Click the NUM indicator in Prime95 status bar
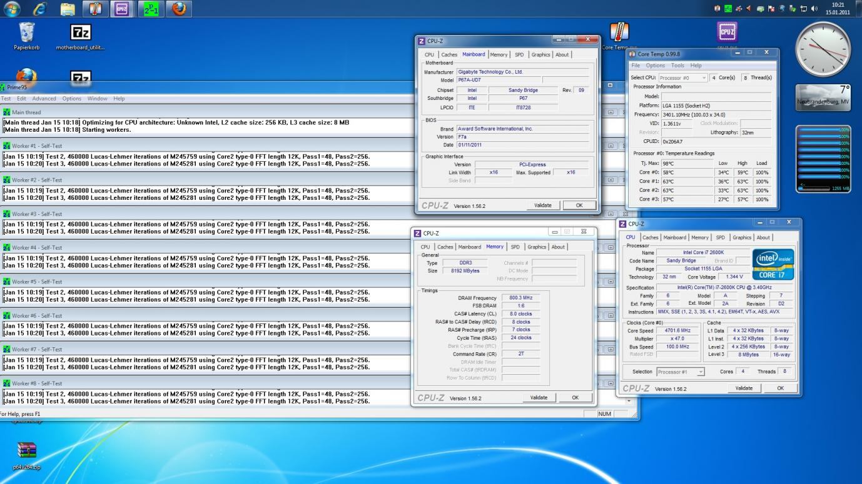The height and width of the screenshot is (484, 862). tap(605, 414)
